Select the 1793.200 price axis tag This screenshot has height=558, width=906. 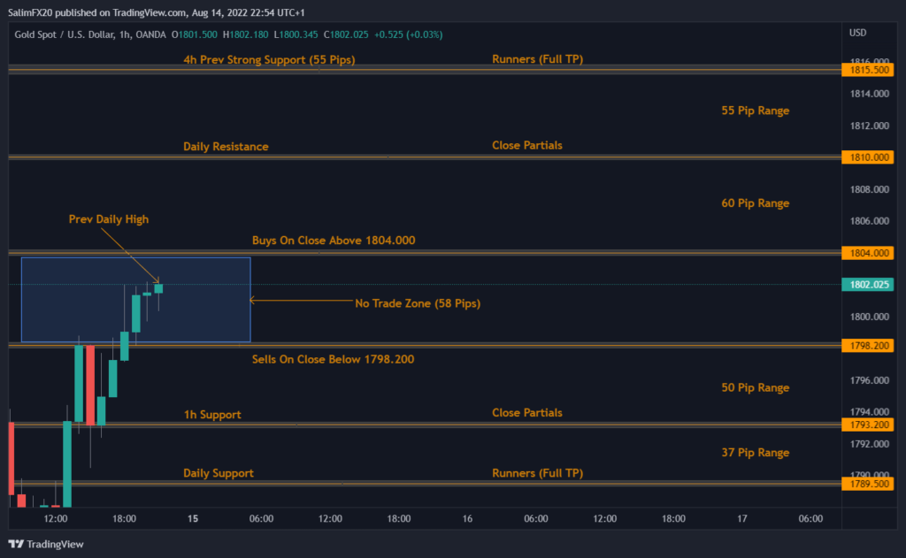[x=870, y=425]
